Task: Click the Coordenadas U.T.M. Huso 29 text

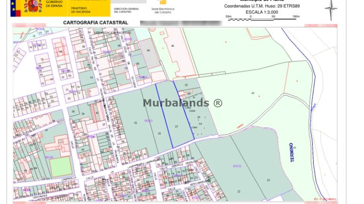Action: tap(262, 6)
